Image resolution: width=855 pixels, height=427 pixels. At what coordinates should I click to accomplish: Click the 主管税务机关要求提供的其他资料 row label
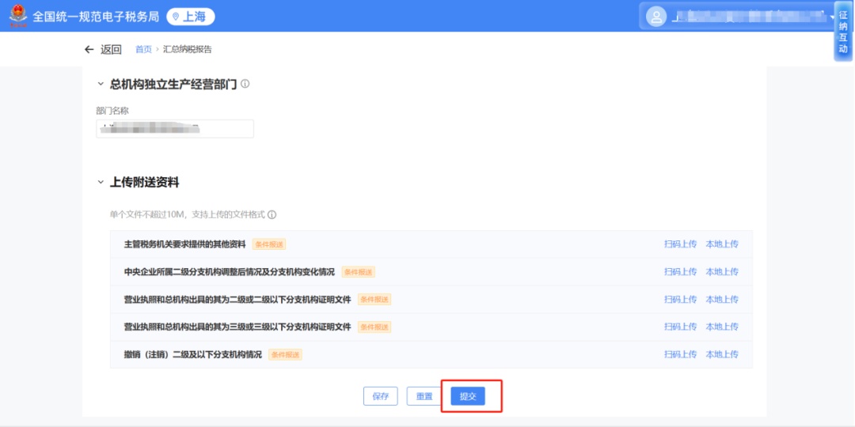point(184,244)
